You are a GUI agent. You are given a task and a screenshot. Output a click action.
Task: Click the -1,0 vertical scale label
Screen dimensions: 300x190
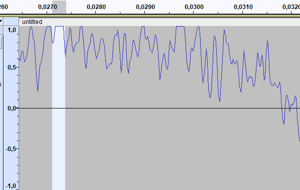click(11, 186)
